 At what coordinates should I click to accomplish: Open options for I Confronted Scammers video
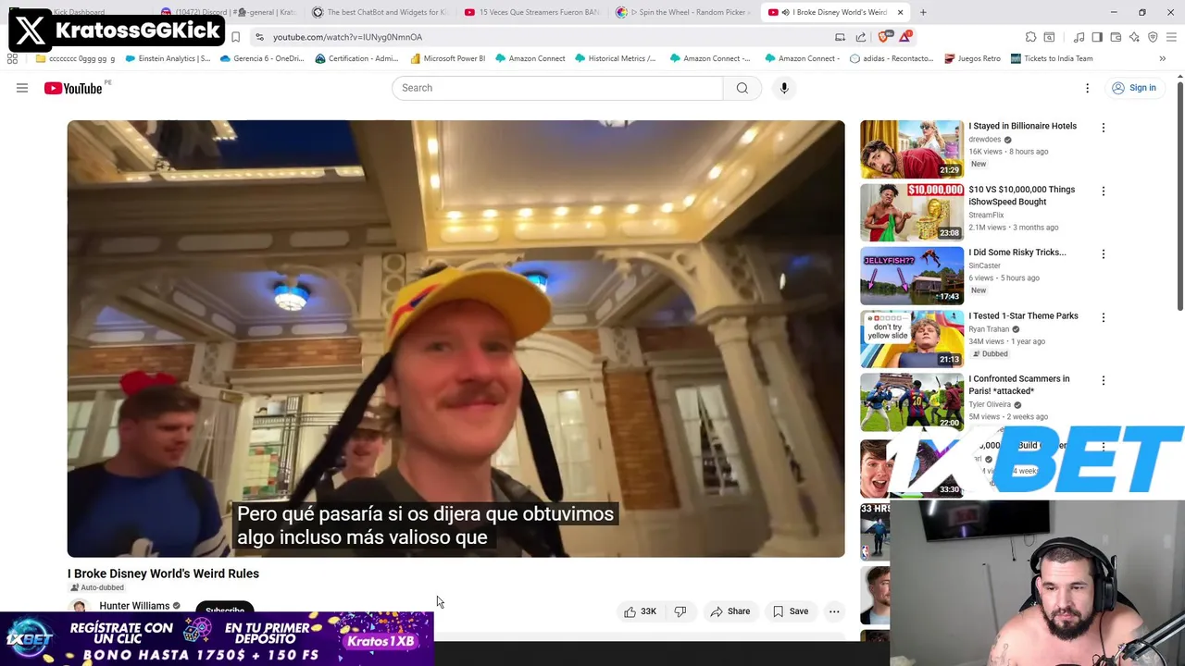click(x=1103, y=380)
